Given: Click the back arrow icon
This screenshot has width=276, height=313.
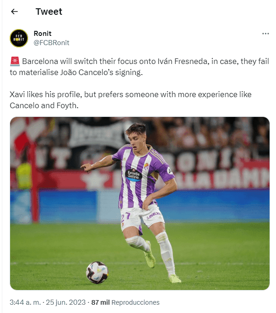Looking at the screenshot, I should [x=14, y=12].
